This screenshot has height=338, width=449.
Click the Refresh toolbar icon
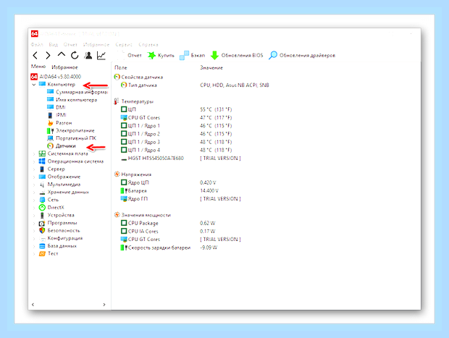[x=75, y=55]
